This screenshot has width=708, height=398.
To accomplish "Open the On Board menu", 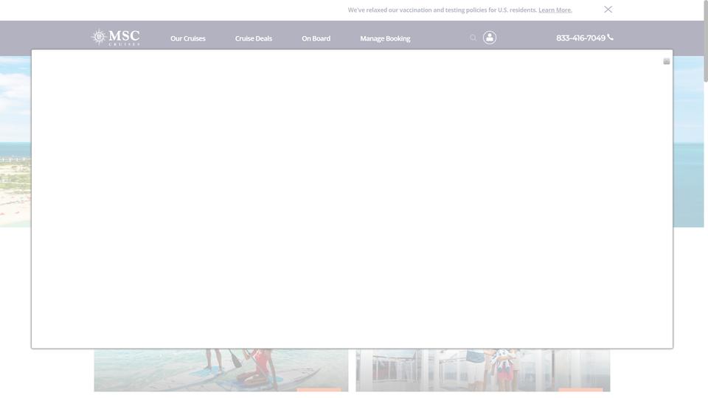I will [x=316, y=38].
